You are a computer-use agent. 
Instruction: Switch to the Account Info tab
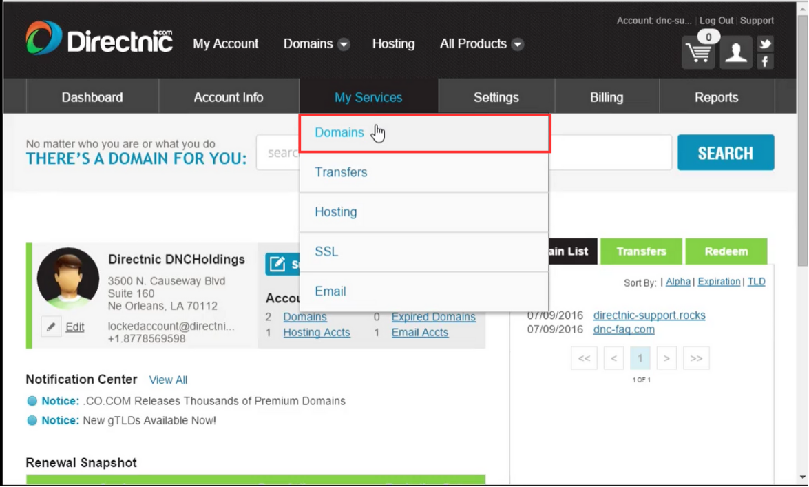[229, 97]
